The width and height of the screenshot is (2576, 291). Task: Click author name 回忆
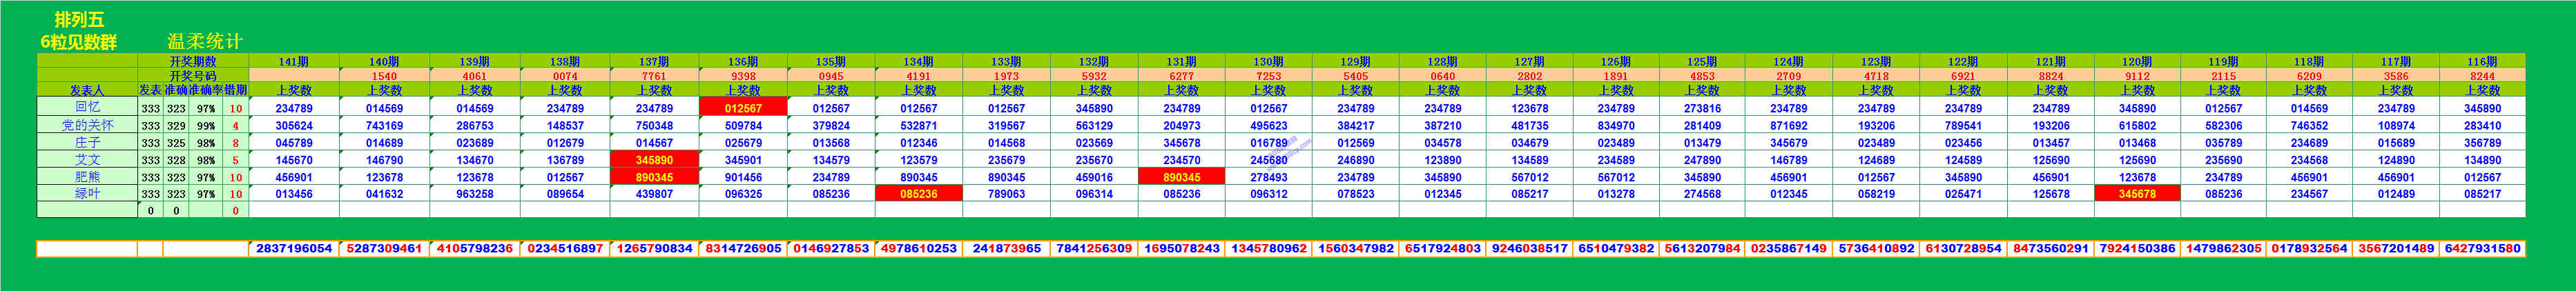pyautogui.click(x=87, y=107)
